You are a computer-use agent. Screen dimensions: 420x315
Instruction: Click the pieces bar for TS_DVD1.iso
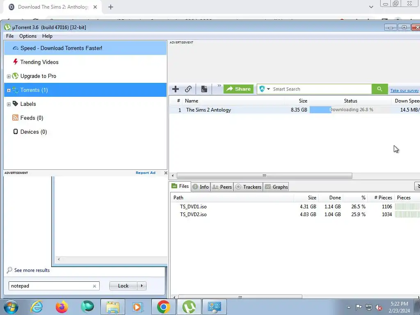pos(407,207)
